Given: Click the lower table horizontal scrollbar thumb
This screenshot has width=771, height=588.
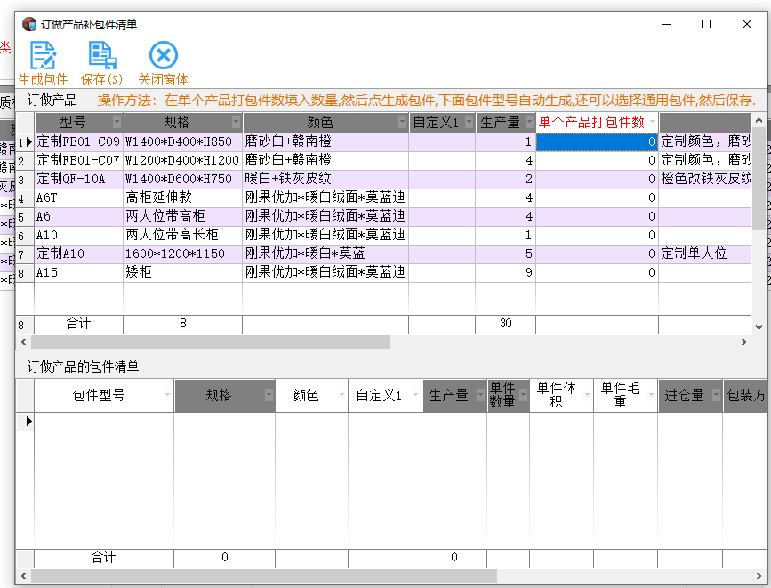Looking at the screenshot, I should (x=264, y=576).
